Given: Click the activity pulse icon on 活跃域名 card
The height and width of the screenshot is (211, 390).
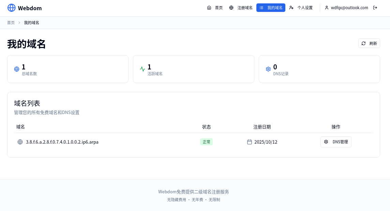Looking at the screenshot, I should point(142,69).
